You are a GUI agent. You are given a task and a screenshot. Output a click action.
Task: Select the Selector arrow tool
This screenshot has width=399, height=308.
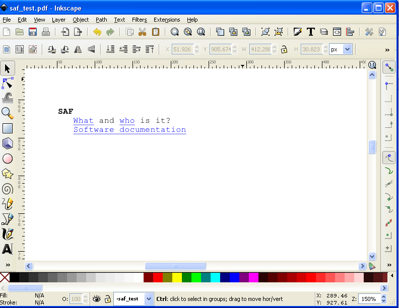8,68
